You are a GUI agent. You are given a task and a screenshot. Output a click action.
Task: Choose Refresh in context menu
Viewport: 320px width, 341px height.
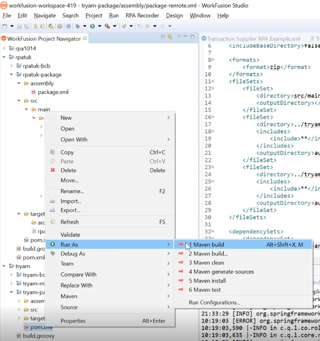tap(110, 222)
